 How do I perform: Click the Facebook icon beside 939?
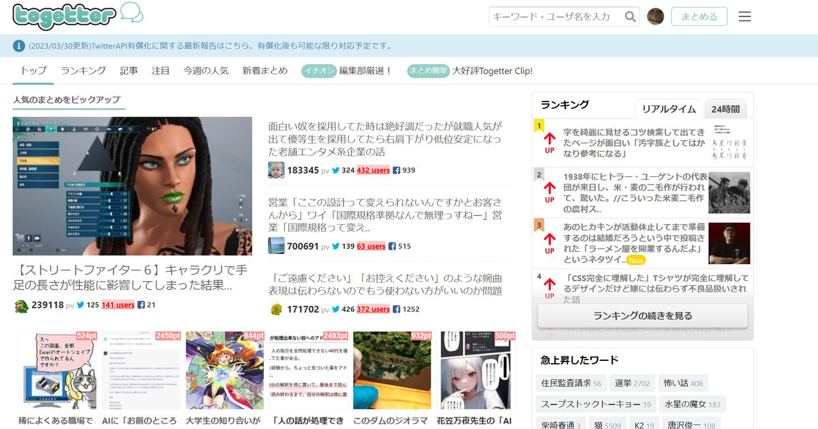396,170
